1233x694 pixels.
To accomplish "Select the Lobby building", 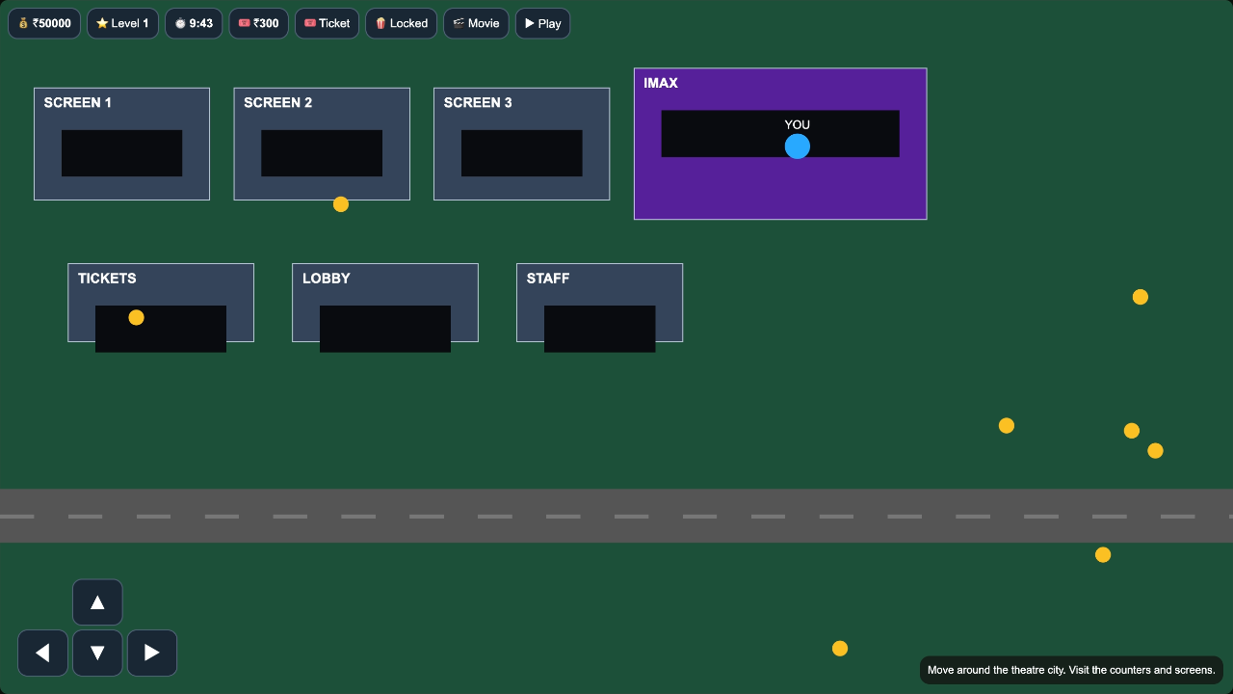I will click(385, 303).
